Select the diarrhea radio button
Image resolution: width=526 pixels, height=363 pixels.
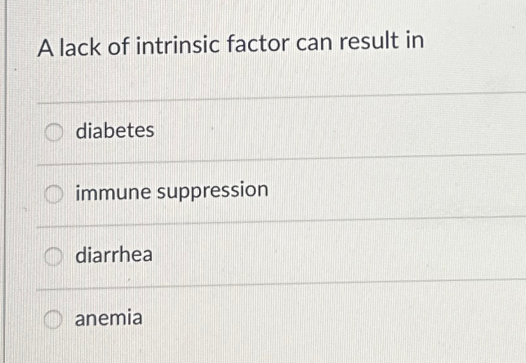[54, 257]
